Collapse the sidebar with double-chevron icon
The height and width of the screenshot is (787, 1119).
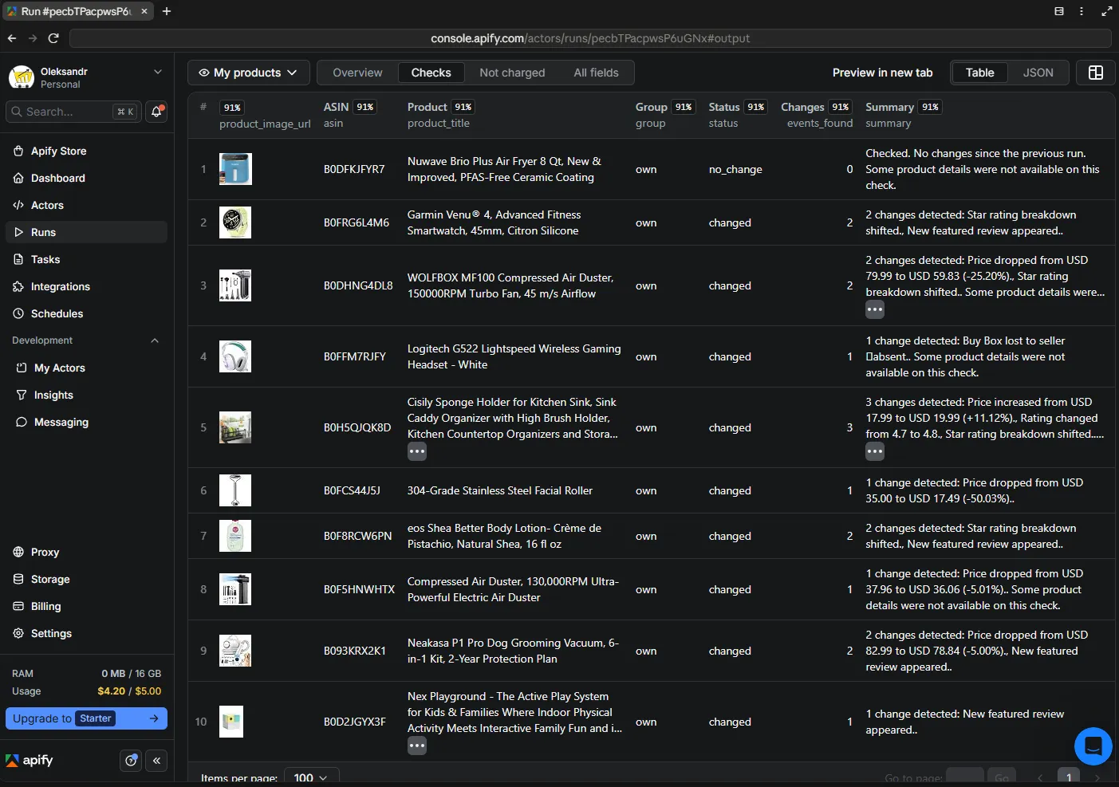[156, 761]
